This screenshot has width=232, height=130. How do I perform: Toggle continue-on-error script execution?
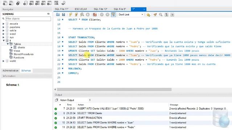[x=95, y=14]
